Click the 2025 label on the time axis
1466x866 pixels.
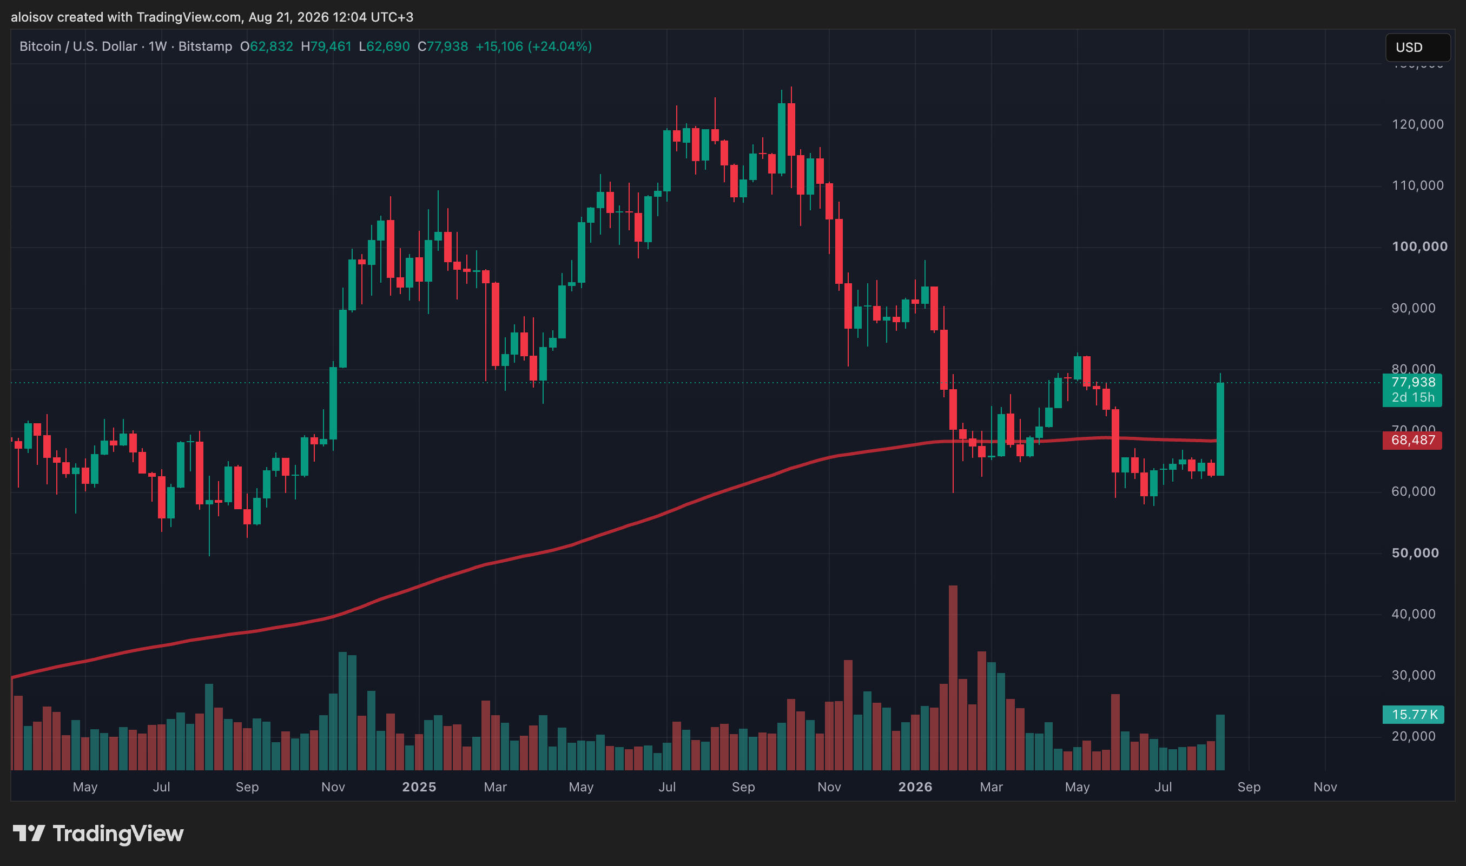[x=419, y=787]
